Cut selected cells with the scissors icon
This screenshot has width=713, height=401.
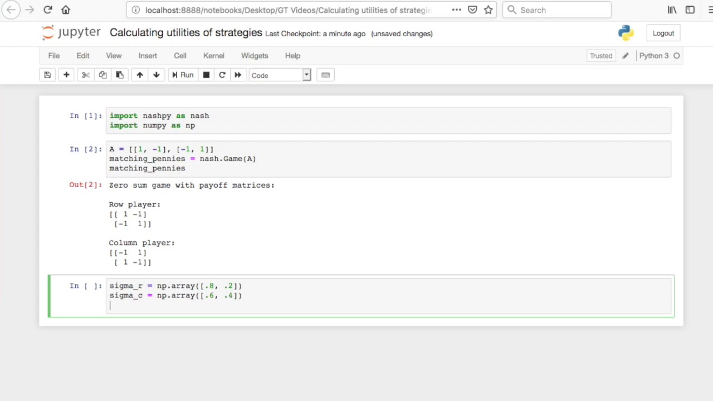tap(86, 75)
